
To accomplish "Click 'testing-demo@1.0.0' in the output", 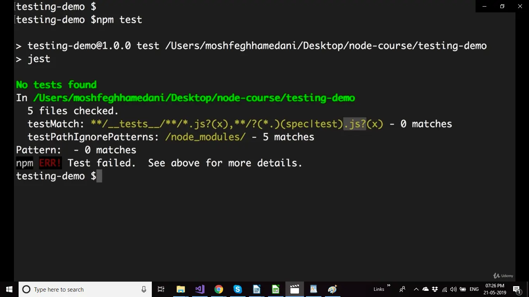I will tap(79, 46).
